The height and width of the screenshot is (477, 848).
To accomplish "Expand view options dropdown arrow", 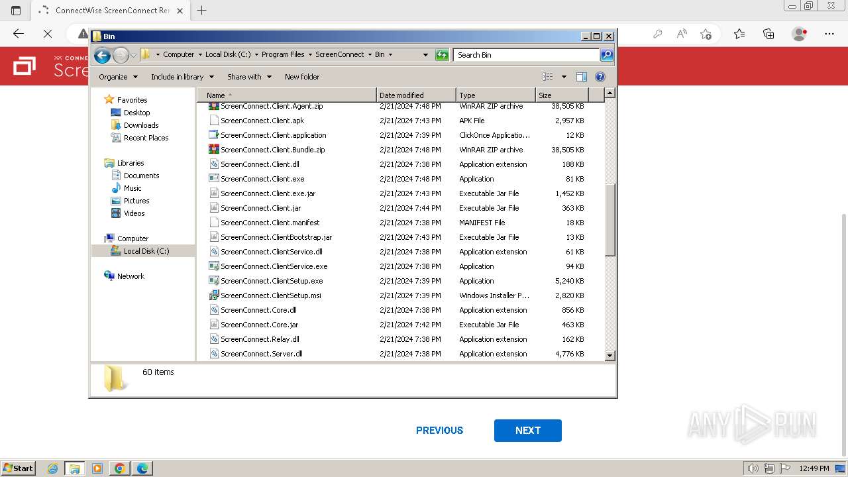I will (x=564, y=77).
